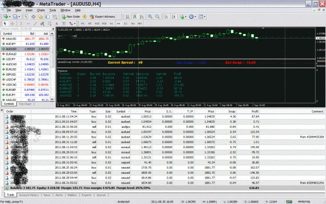Image resolution: width=326 pixels, height=204 pixels.
Task: Toggle the chart shift button
Action: click(x=173, y=17)
